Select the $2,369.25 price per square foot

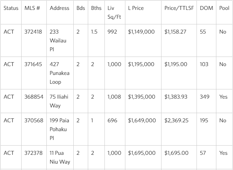coord(176,121)
